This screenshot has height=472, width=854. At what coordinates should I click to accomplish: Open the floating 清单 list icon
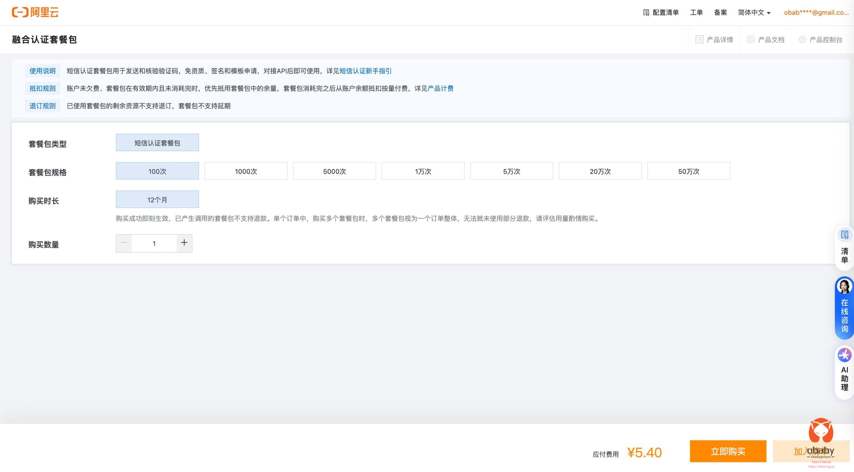pyautogui.click(x=844, y=235)
